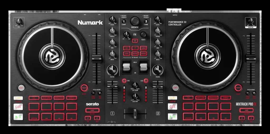This screenshot has width=270, height=134.
Task: Load track with the round 2 Load button
Action: pyautogui.click(x=146, y=22)
